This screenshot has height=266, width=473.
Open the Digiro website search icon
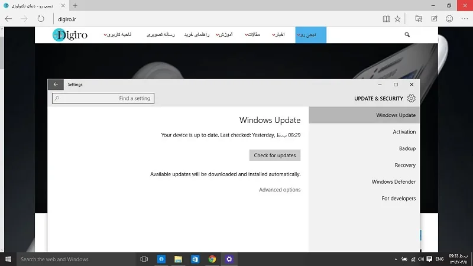tap(407, 35)
